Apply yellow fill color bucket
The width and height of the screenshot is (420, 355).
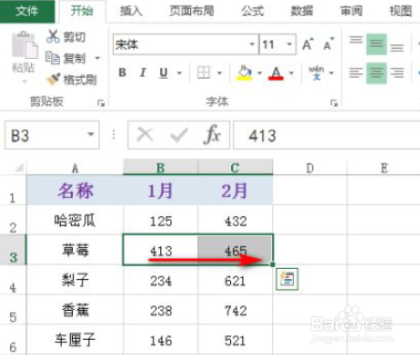(245, 73)
